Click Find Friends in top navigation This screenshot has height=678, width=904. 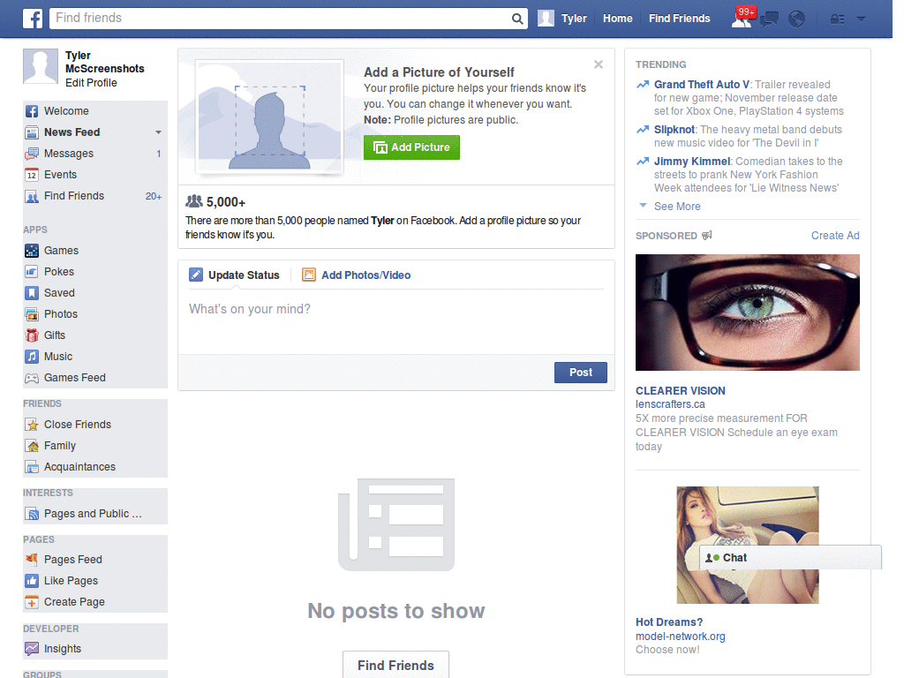pos(679,19)
